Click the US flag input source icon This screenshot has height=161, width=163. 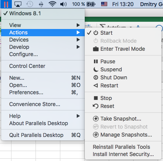point(104,4)
